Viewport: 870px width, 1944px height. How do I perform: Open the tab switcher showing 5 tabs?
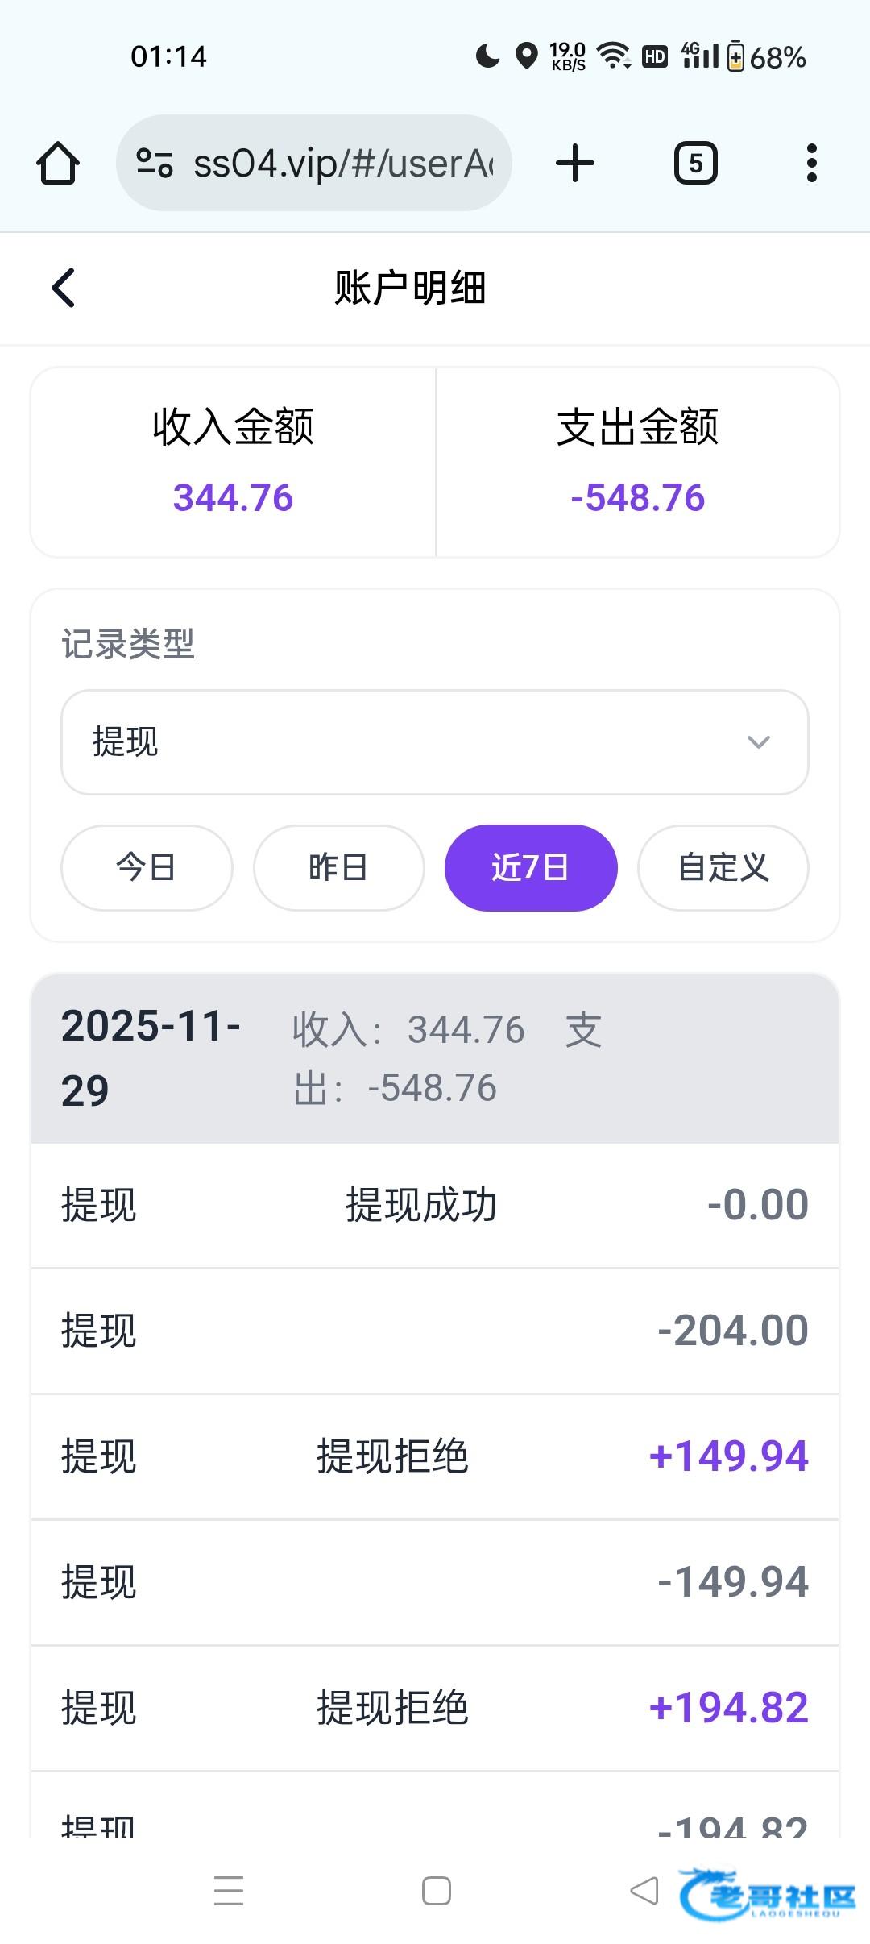695,164
